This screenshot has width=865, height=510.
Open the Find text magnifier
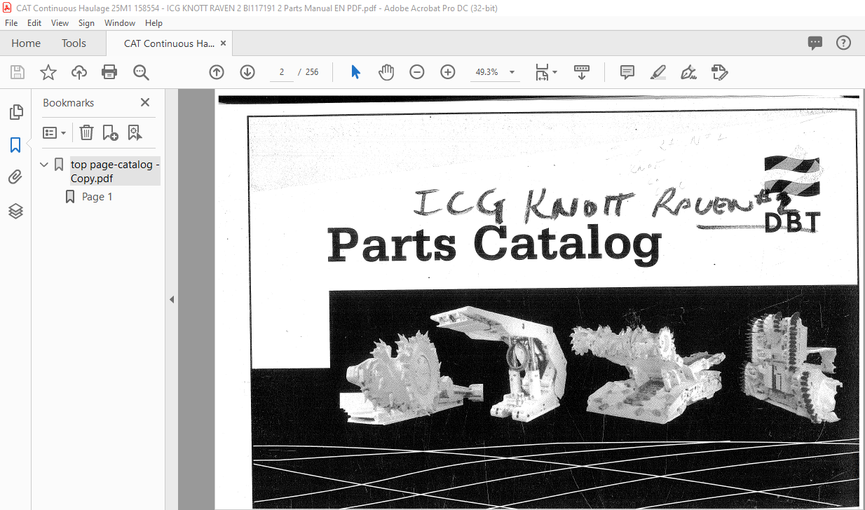[141, 72]
